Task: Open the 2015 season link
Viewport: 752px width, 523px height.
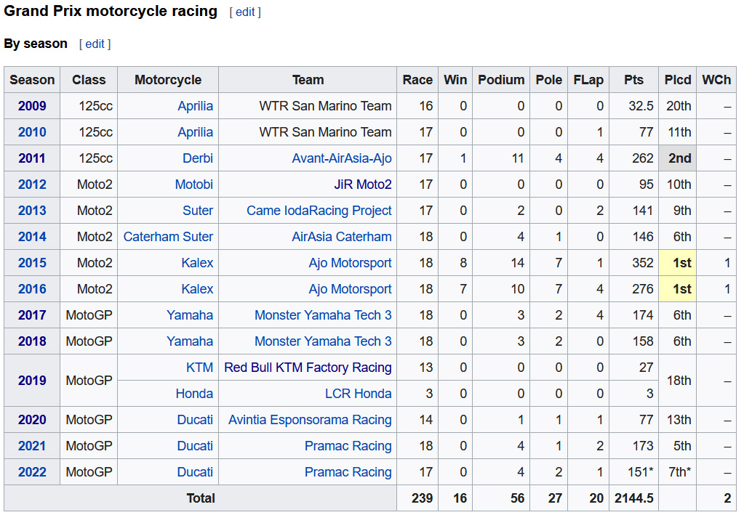Action: tap(32, 263)
